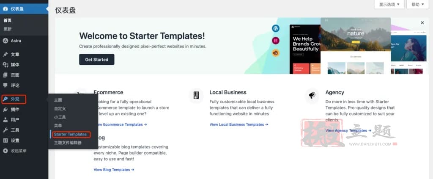The width and height of the screenshot is (433, 179).
Task: Click the Get Started button
Action: point(97,59)
